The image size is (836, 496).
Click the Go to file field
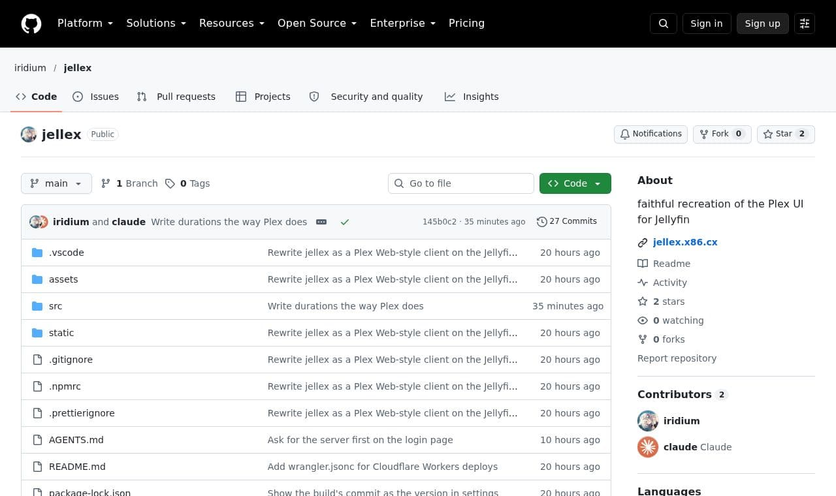coord(461,183)
